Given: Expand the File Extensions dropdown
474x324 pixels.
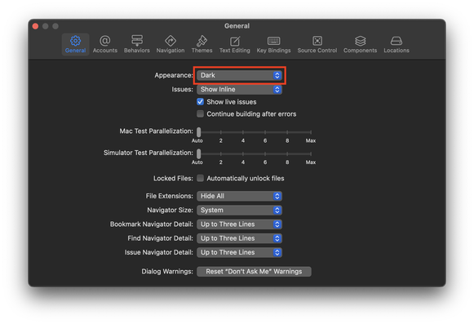Looking at the screenshot, I should 239,196.
